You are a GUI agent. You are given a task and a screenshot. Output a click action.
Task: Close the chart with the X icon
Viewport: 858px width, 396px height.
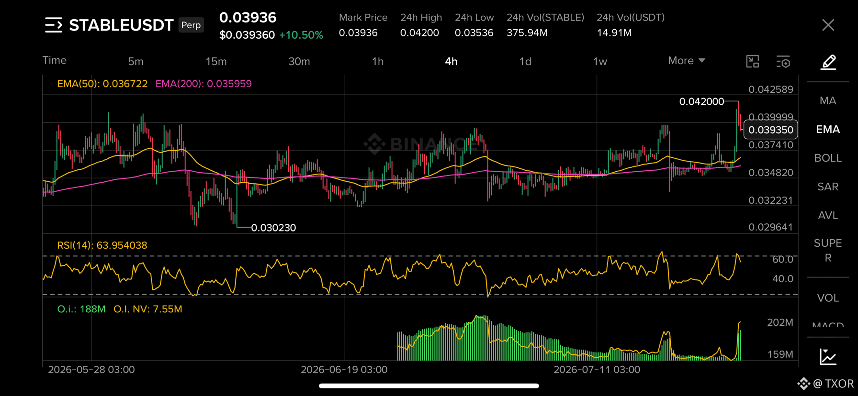828,25
